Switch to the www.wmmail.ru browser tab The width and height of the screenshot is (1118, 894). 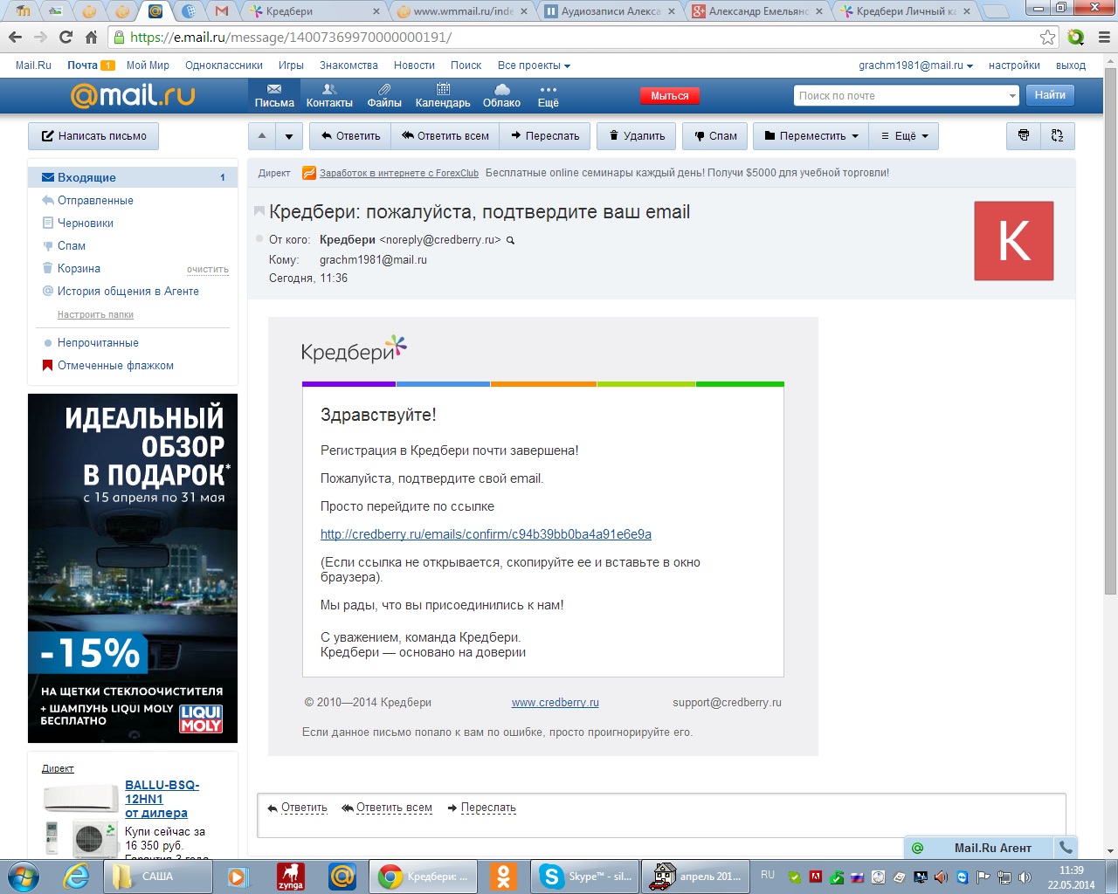pyautogui.click(x=463, y=11)
